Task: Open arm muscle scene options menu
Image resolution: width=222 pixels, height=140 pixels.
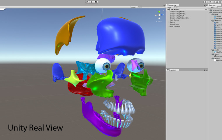Action: click(206, 10)
